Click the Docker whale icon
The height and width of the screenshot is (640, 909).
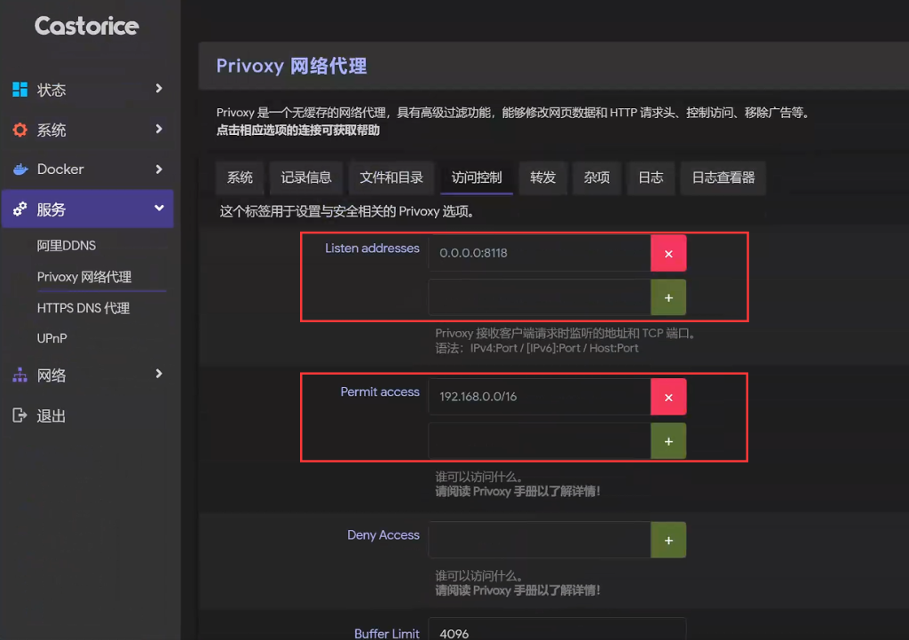click(x=20, y=170)
